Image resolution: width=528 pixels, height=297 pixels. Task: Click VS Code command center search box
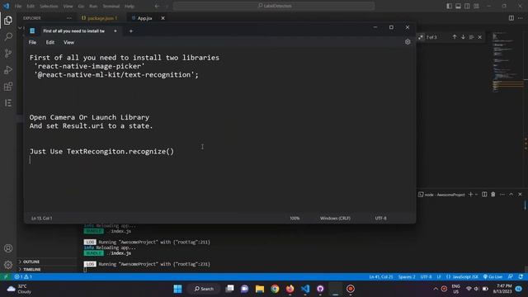[274, 6]
